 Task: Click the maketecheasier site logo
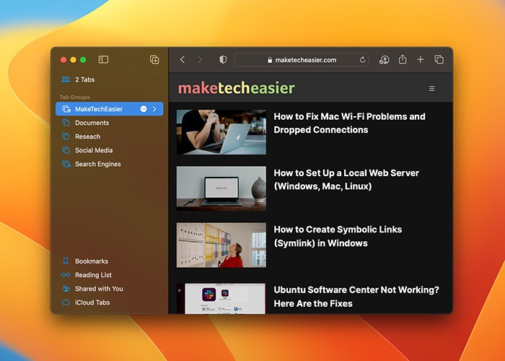click(x=237, y=88)
